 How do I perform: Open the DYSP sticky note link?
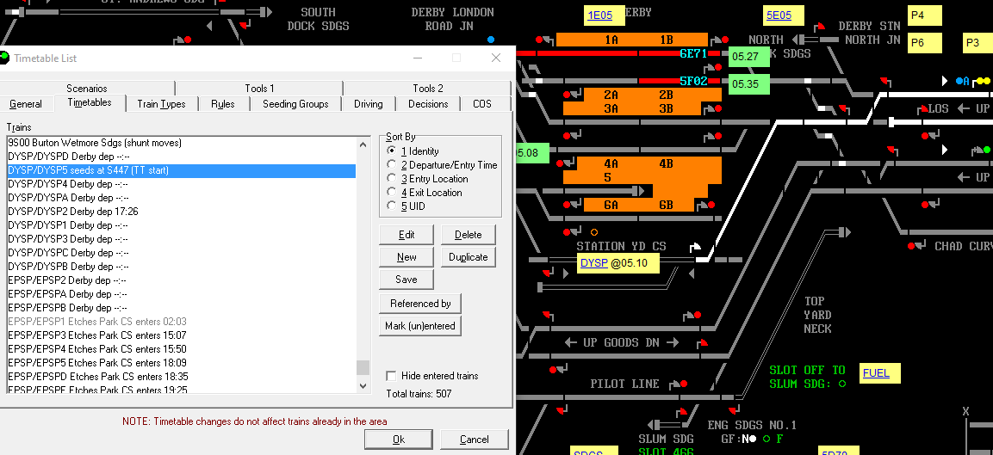[x=594, y=262]
